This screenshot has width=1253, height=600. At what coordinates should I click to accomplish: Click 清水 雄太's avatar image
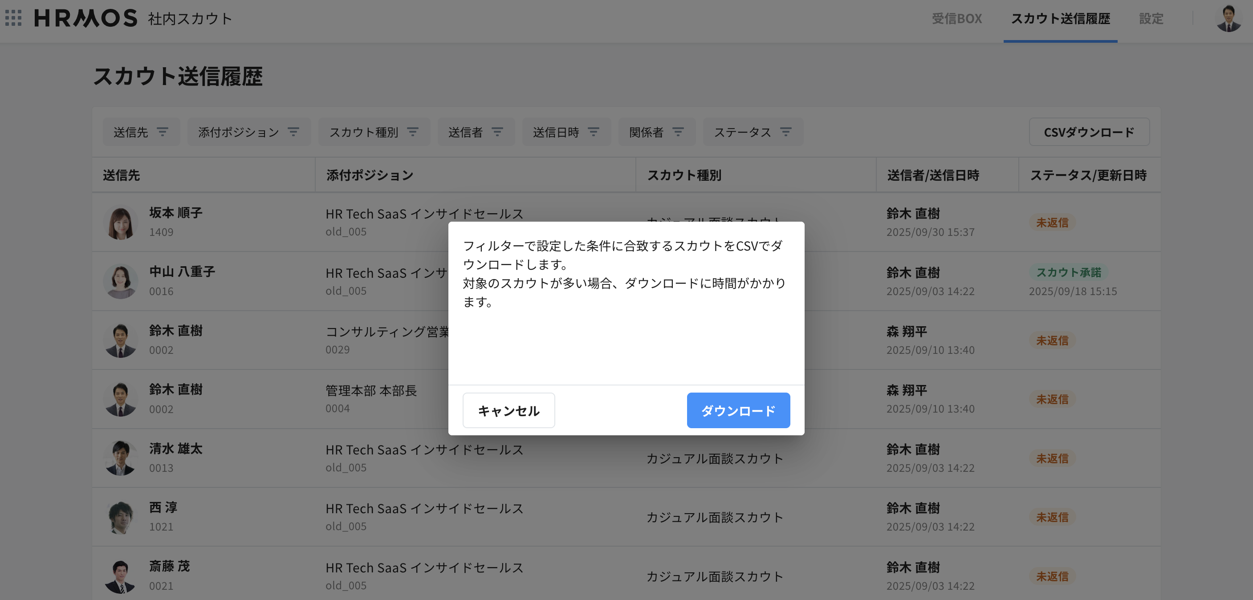(x=121, y=458)
